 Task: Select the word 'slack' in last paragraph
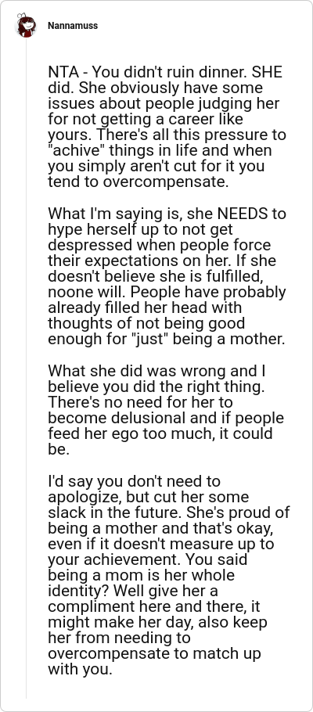(x=64, y=512)
